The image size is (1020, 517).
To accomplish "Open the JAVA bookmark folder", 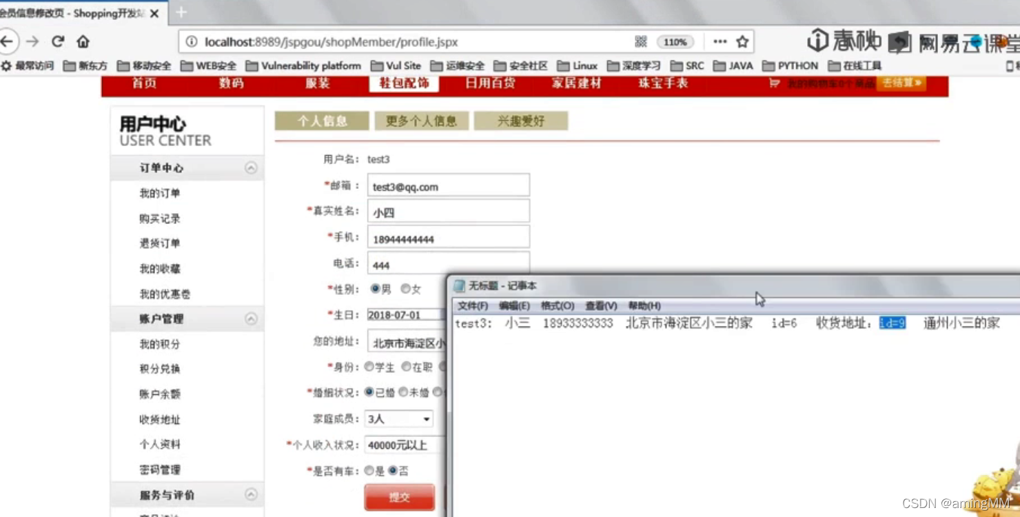I will [x=733, y=66].
